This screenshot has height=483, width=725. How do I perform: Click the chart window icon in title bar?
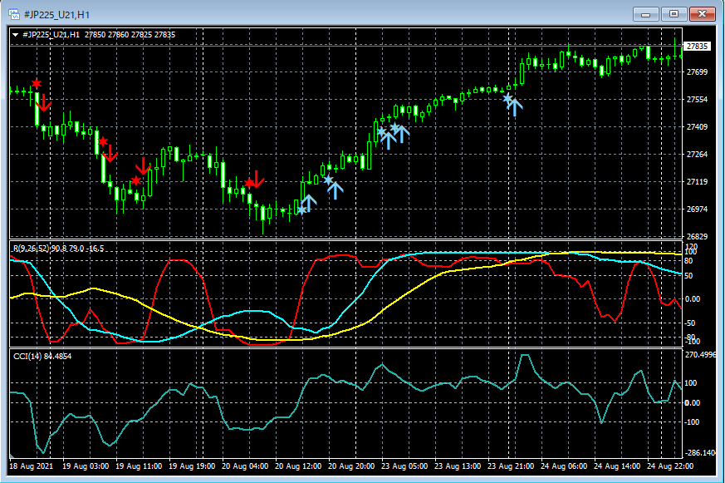pos(15,14)
